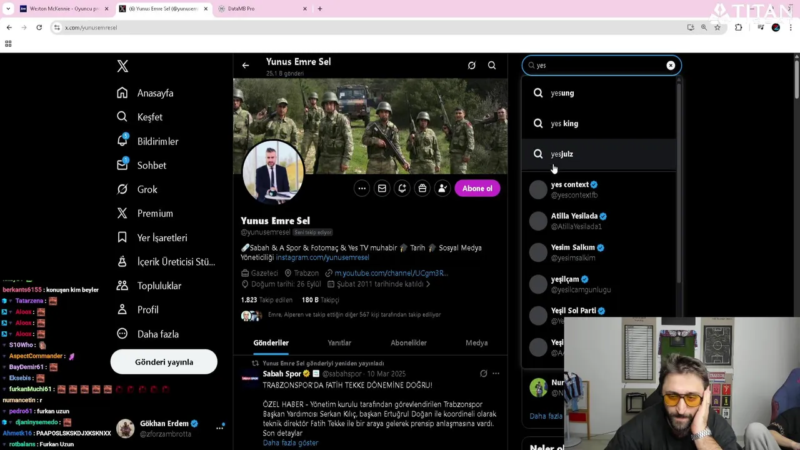The image size is (800, 450).
Task: Open Atilla Yesilada account suggestion
Action: click(599, 221)
